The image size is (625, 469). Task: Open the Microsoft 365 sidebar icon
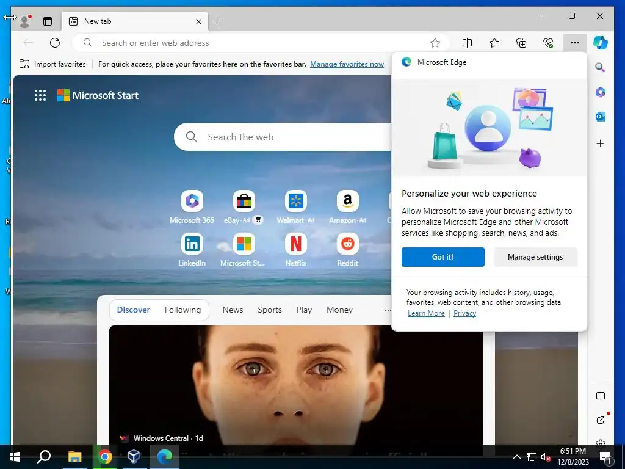[601, 92]
